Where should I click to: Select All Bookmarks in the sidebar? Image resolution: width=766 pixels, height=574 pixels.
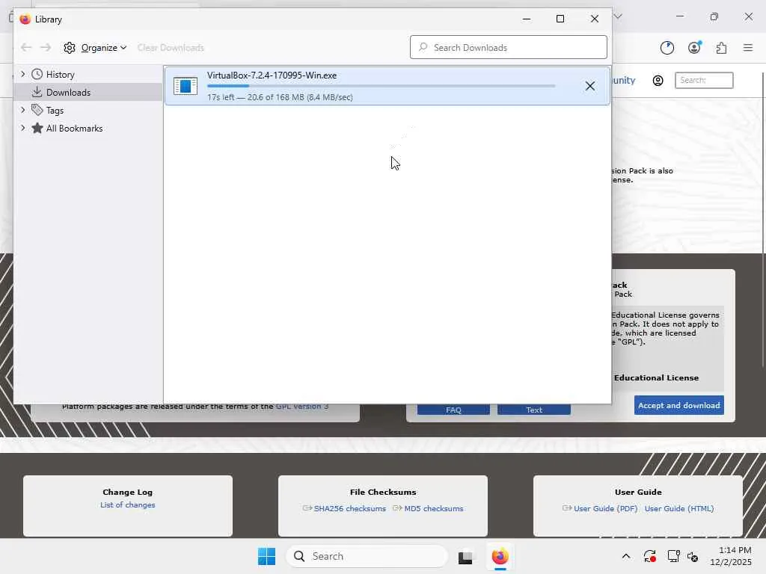[74, 129]
